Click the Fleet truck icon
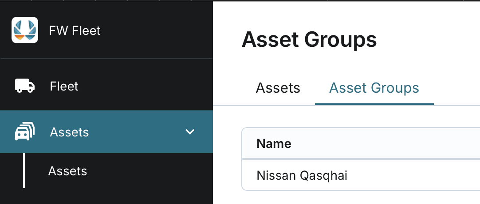 (25, 86)
